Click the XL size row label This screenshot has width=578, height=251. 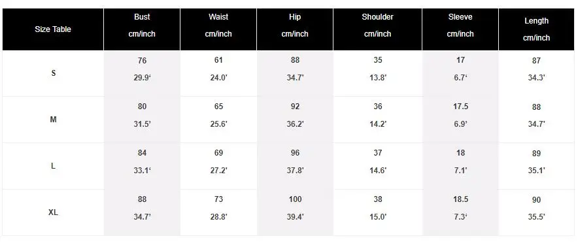click(54, 212)
